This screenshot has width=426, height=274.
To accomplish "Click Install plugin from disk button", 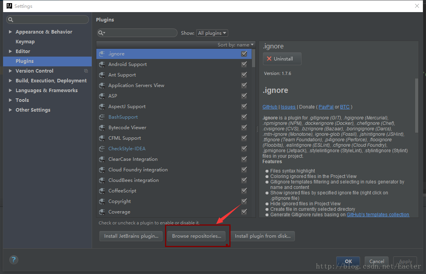I will coord(263,236).
